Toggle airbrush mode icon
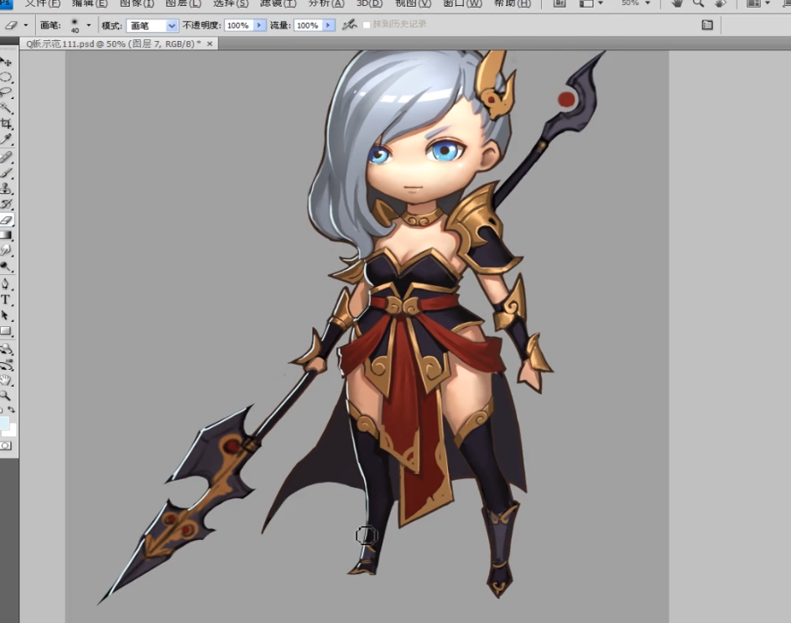Viewport: 791px width, 623px height. click(349, 24)
